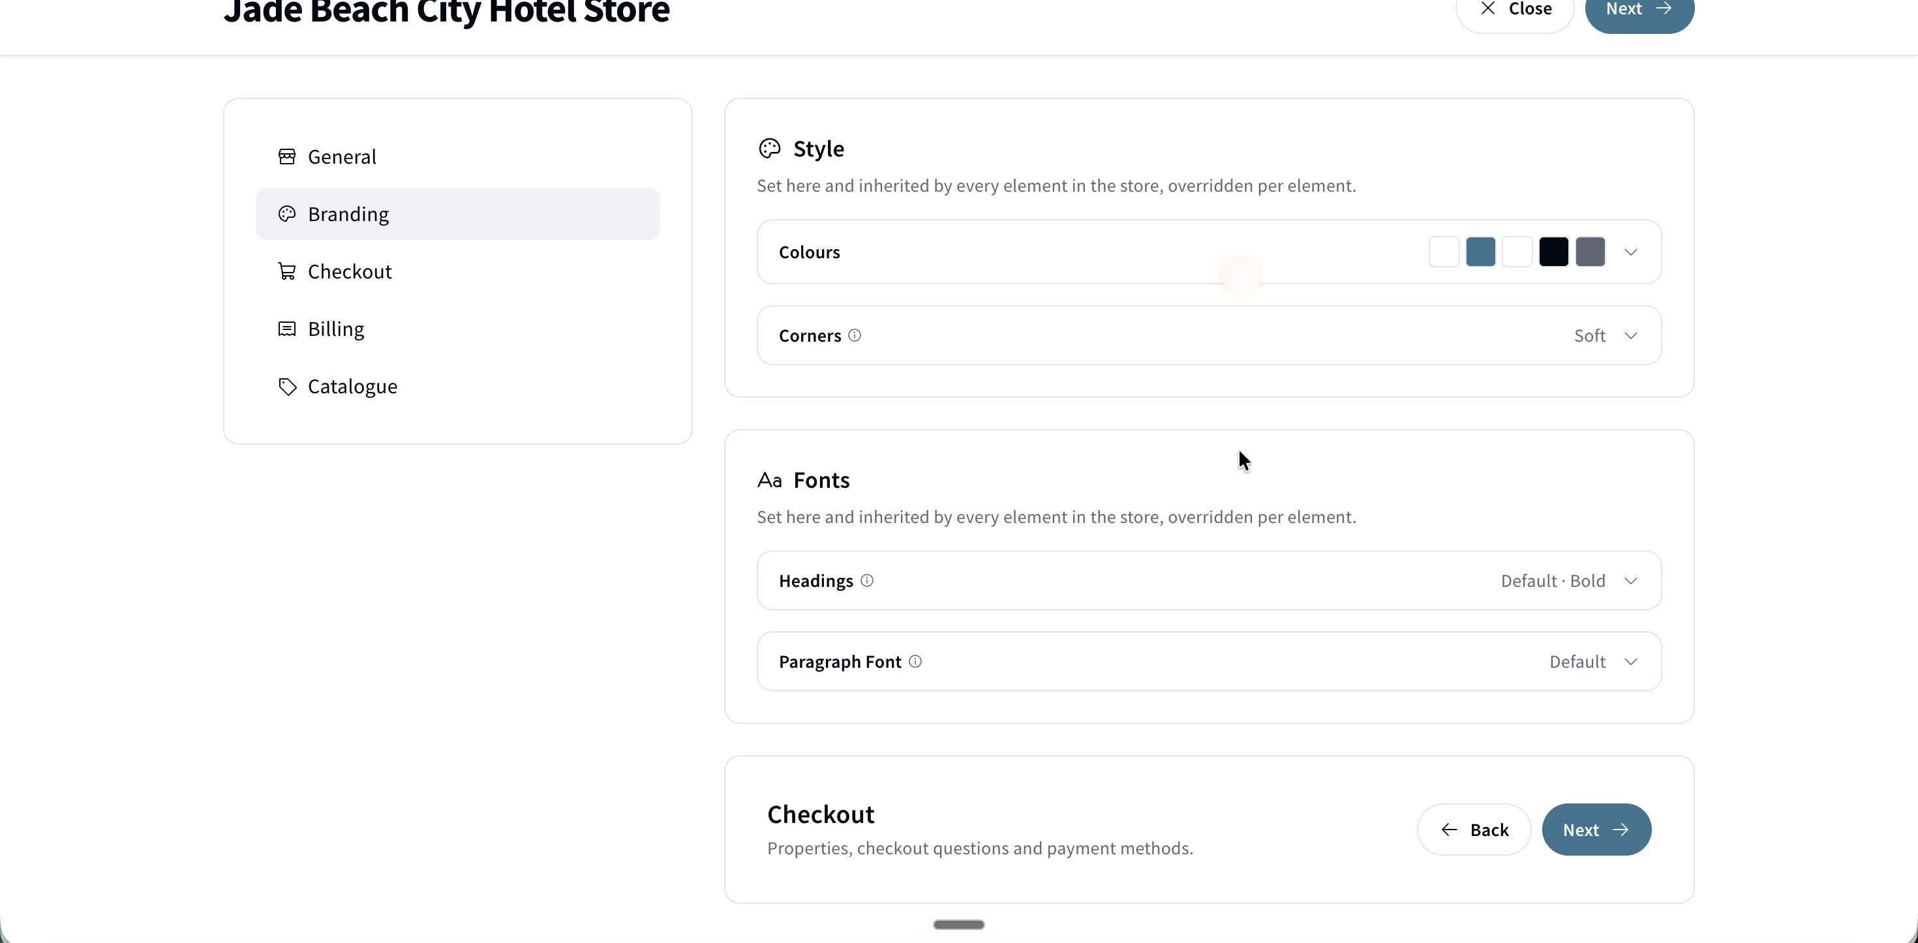Select the first white colour swatch
Viewport: 1918px width, 943px height.
[x=1444, y=252]
